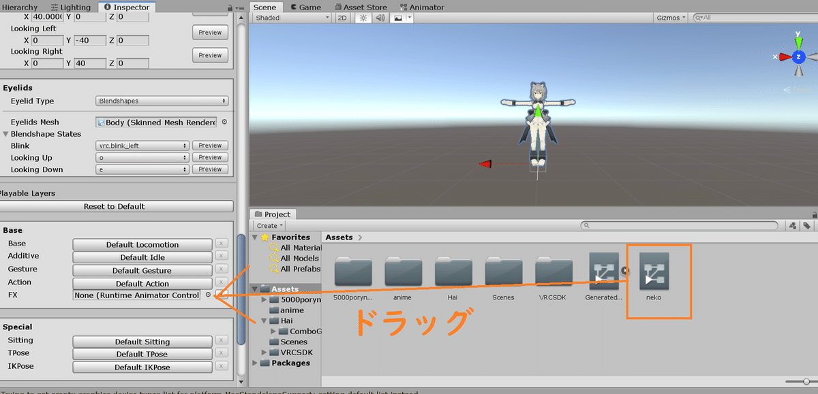Remove the Sitting layer with its x button
Image resolution: width=818 pixels, height=394 pixels.
tap(222, 340)
